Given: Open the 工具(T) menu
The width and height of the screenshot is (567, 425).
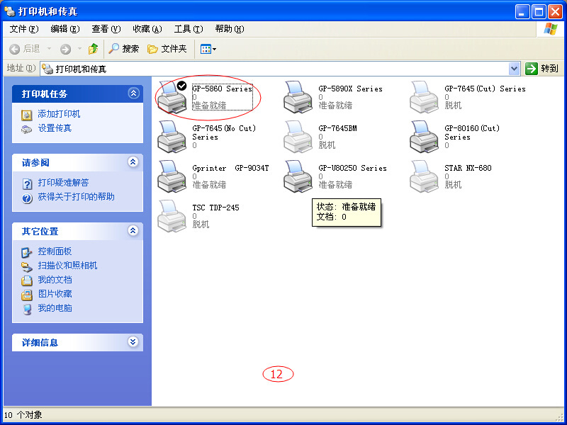Looking at the screenshot, I should click(x=189, y=29).
